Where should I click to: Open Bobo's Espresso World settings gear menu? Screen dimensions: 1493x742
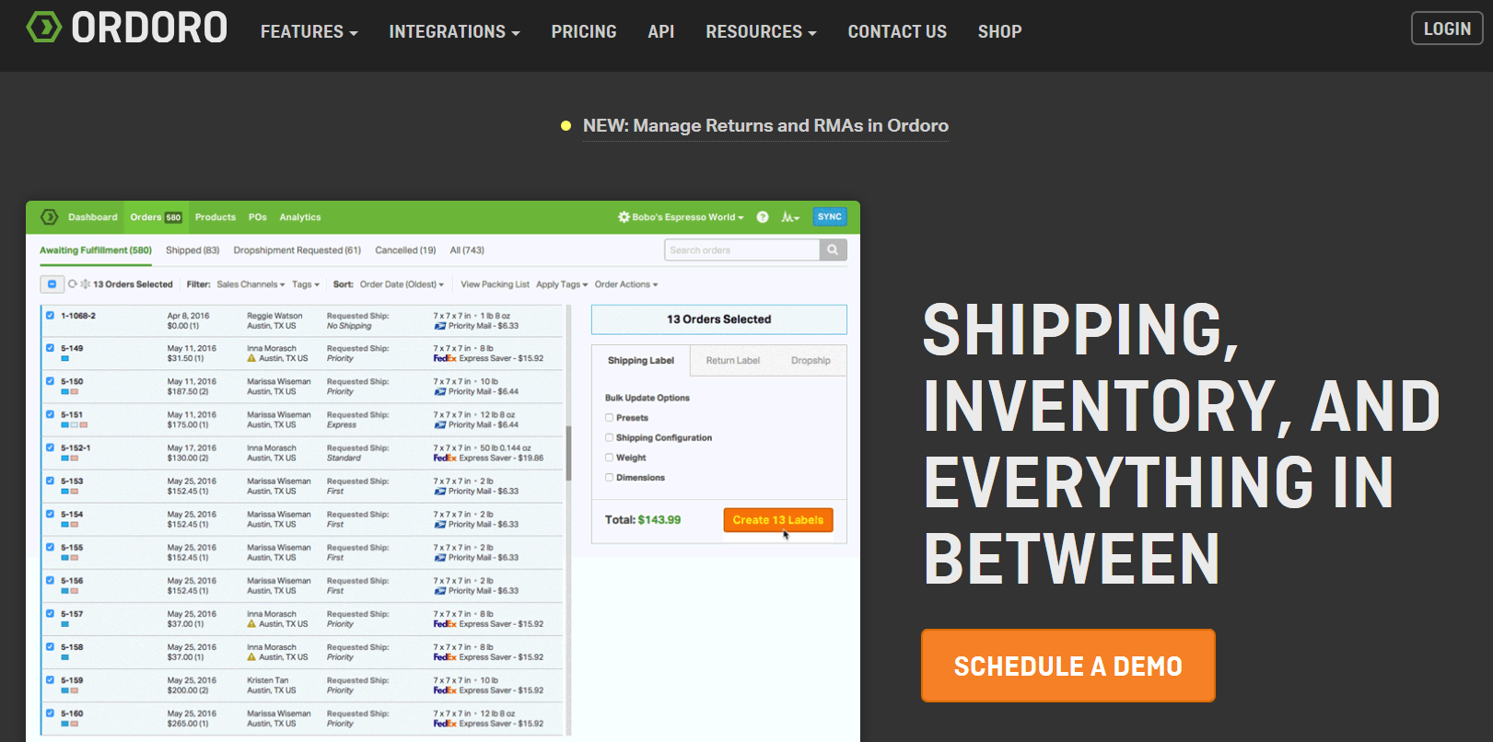[x=681, y=217]
